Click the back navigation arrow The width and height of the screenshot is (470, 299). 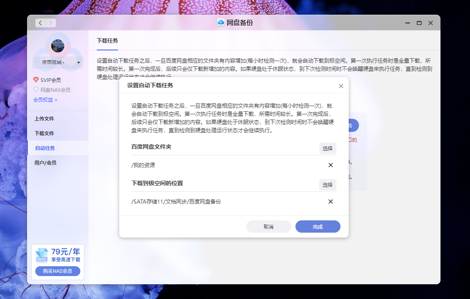pyautogui.click(x=40, y=23)
